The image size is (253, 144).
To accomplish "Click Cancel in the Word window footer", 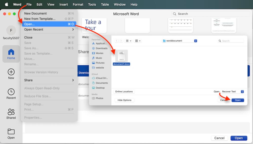I will click(x=219, y=138).
